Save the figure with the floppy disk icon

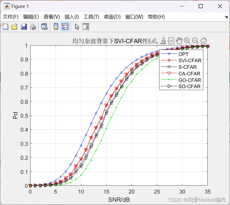24,26
